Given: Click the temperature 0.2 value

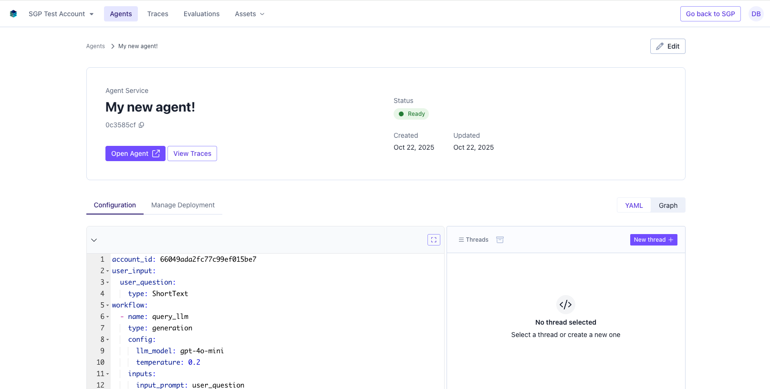Looking at the screenshot, I should [194, 362].
